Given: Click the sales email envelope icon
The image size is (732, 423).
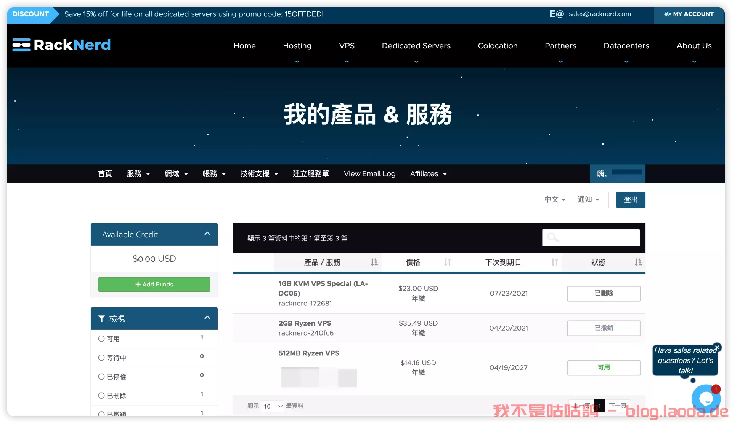Looking at the screenshot, I should pos(556,14).
